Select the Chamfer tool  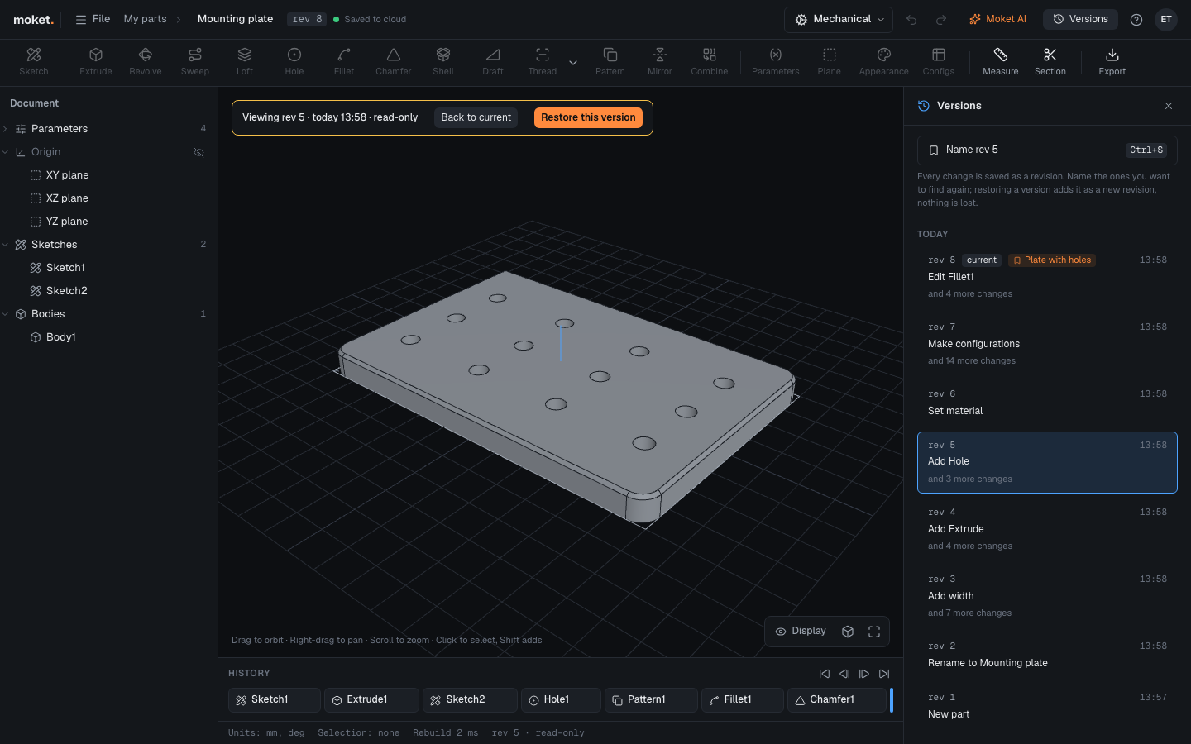pyautogui.click(x=394, y=62)
